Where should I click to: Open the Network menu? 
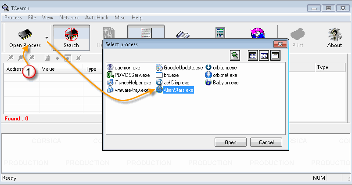click(x=69, y=18)
